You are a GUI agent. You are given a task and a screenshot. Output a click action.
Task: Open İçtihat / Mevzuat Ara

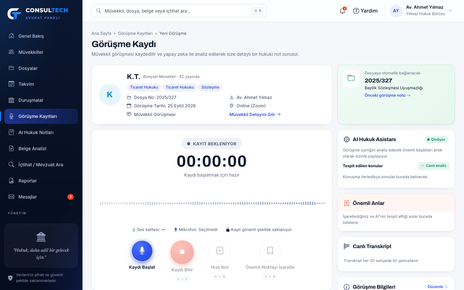[41, 165]
